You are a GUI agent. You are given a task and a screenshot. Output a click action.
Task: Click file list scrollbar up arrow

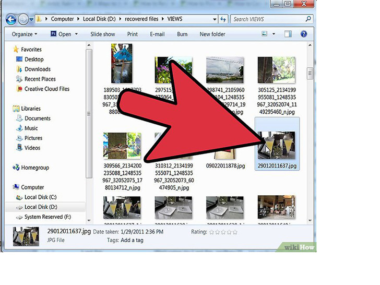pyautogui.click(x=310, y=45)
